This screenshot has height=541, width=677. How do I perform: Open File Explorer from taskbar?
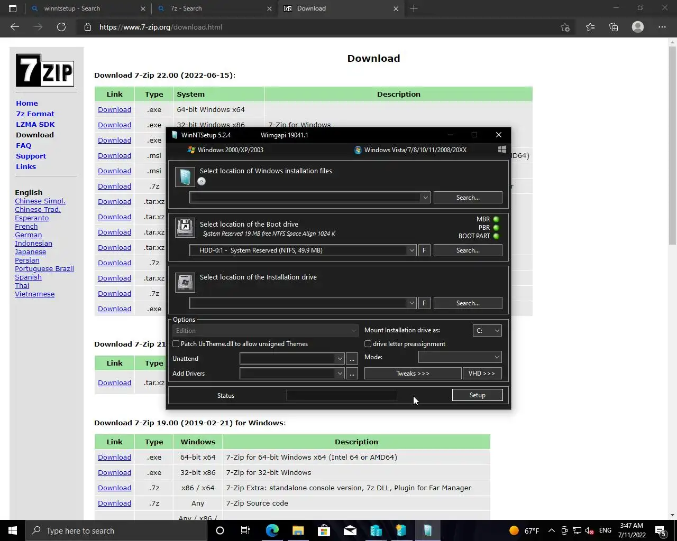click(x=298, y=530)
